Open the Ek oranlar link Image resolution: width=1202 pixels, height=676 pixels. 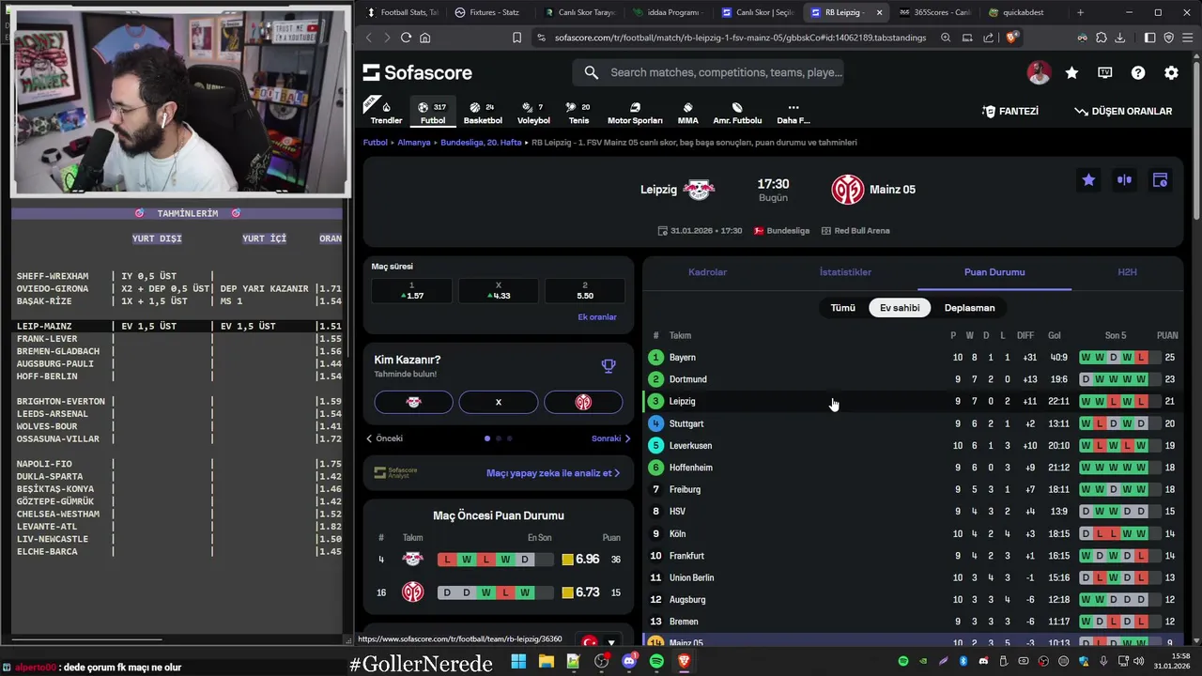tap(597, 317)
